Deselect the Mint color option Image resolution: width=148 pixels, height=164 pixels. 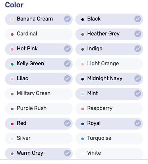pos(109,94)
